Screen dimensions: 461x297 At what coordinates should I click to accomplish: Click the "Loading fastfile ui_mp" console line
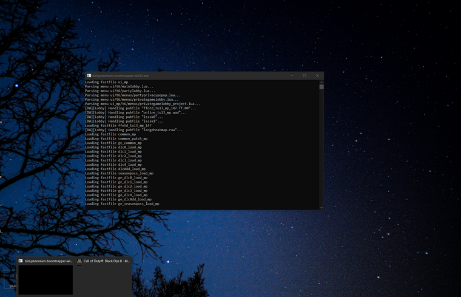(x=106, y=82)
